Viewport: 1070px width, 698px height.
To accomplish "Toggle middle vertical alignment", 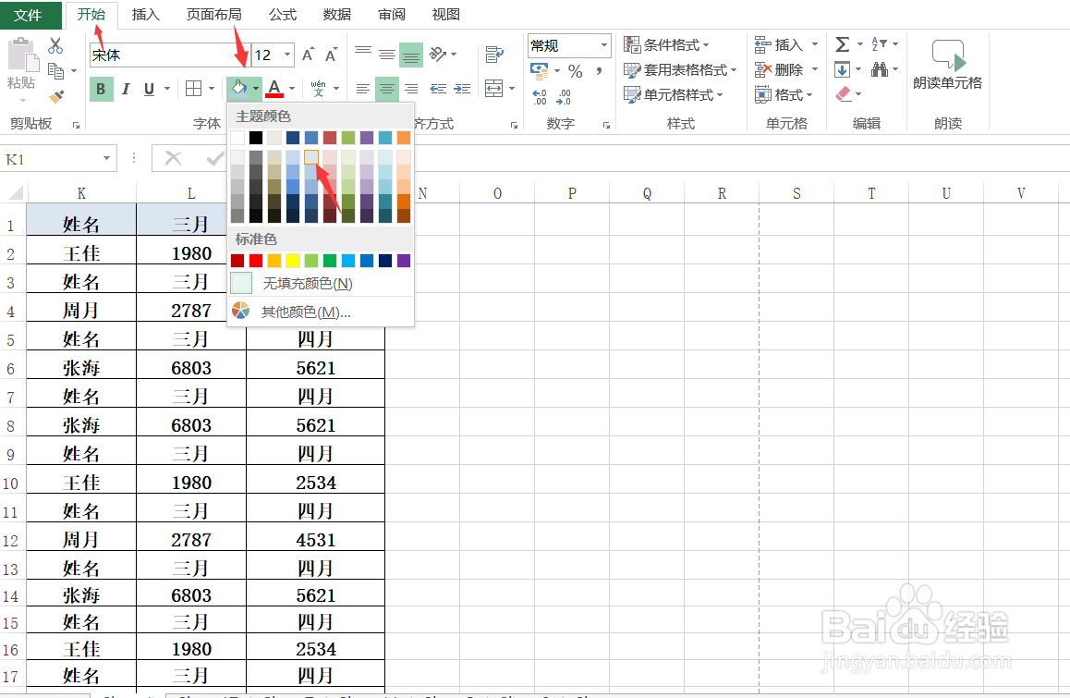I will [x=387, y=54].
